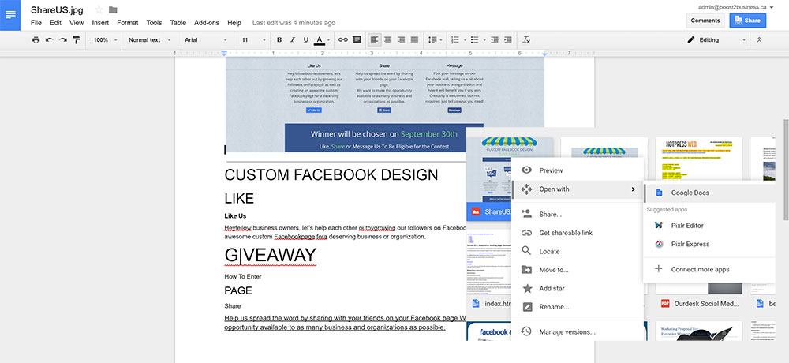Click Connect more apps
This screenshot has width=789, height=363.
pyautogui.click(x=709, y=269)
